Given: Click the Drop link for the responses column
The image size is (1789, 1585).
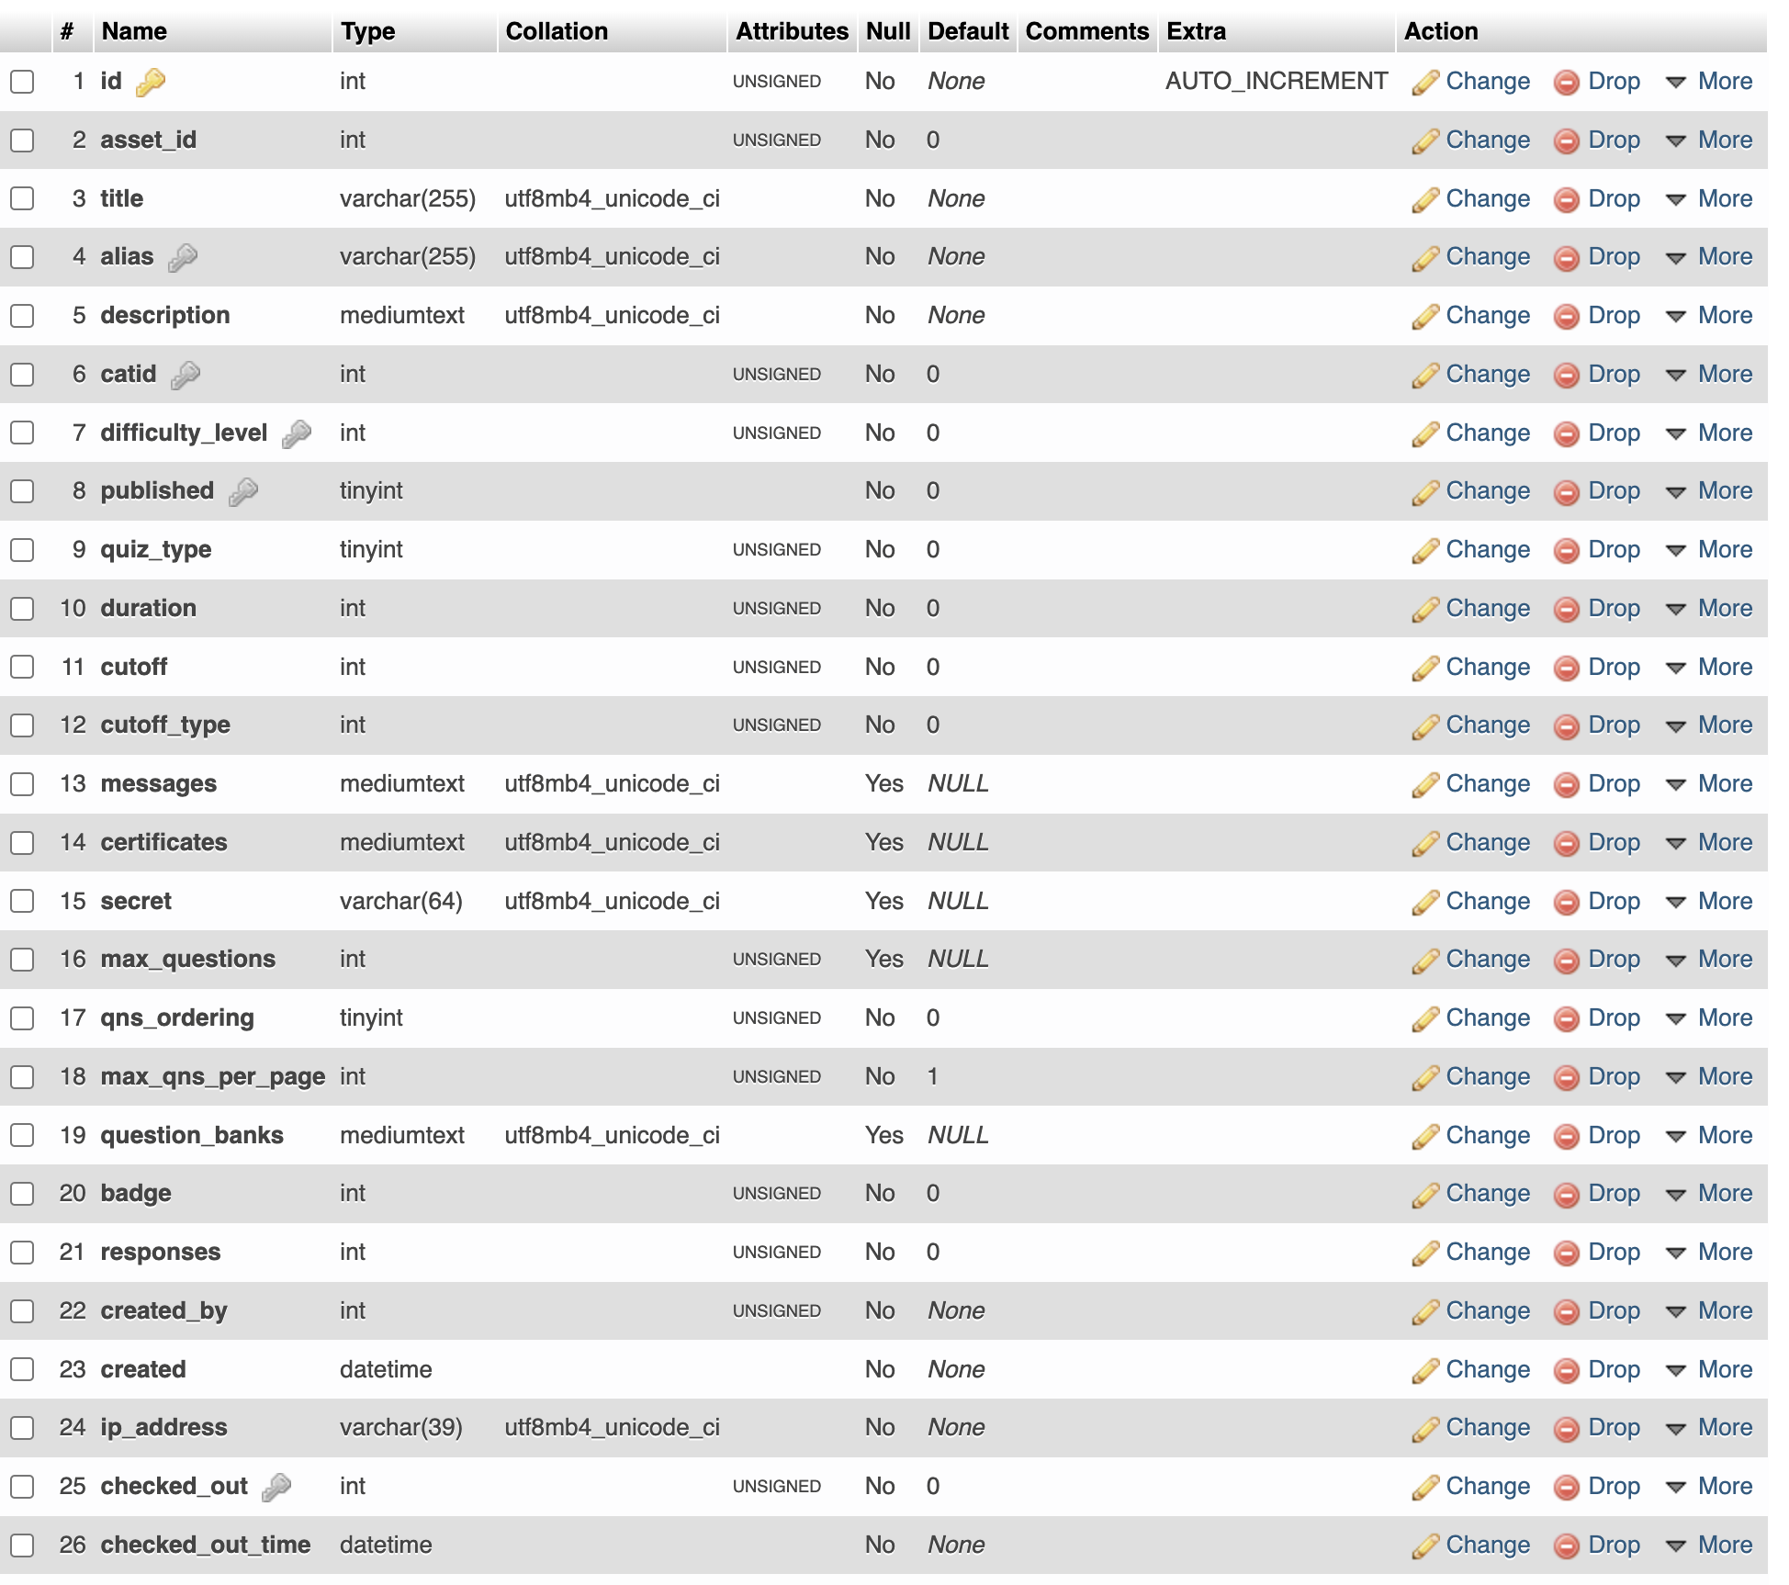Looking at the screenshot, I should coord(1613,1253).
